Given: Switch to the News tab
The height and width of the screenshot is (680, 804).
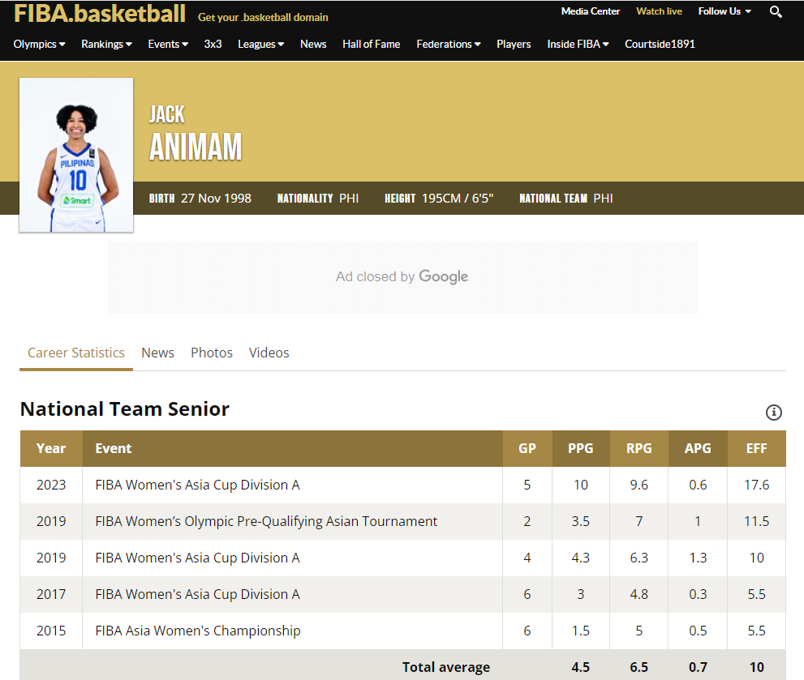Looking at the screenshot, I should [157, 353].
